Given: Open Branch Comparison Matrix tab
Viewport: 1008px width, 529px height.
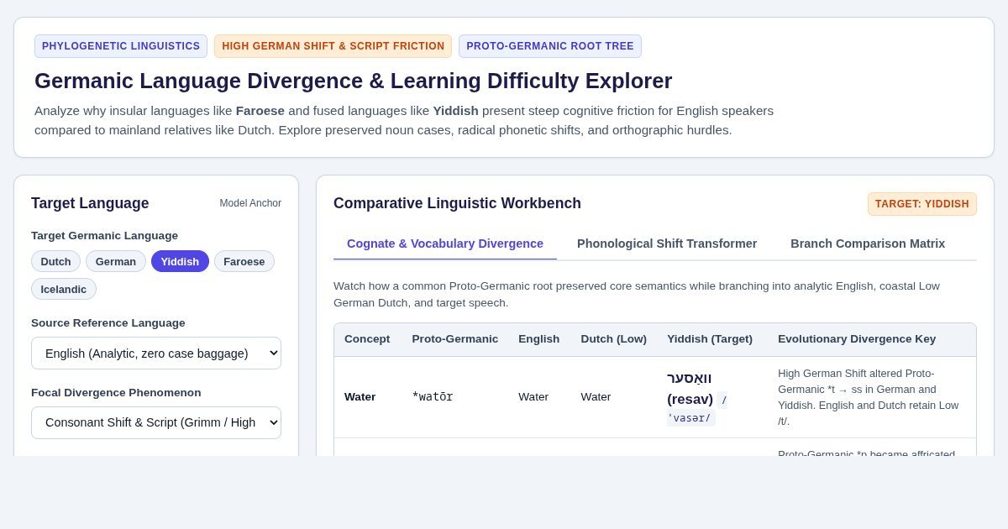Looking at the screenshot, I should point(868,244).
